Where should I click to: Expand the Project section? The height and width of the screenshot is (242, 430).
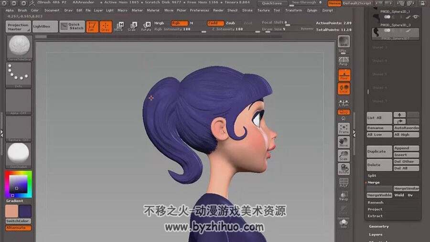coord(375,209)
